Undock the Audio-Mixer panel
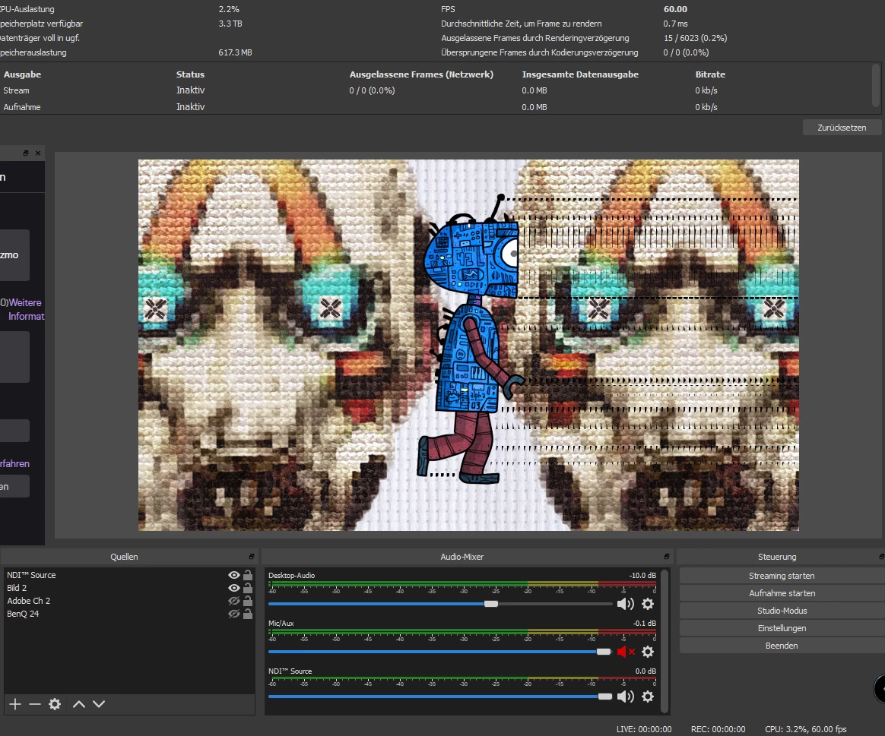The width and height of the screenshot is (885, 736). (x=667, y=557)
